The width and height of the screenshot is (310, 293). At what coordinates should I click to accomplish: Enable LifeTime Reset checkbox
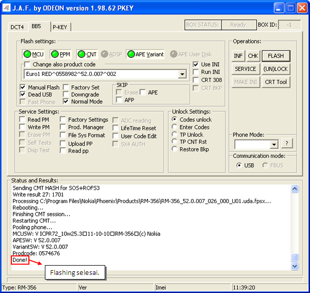(116, 128)
